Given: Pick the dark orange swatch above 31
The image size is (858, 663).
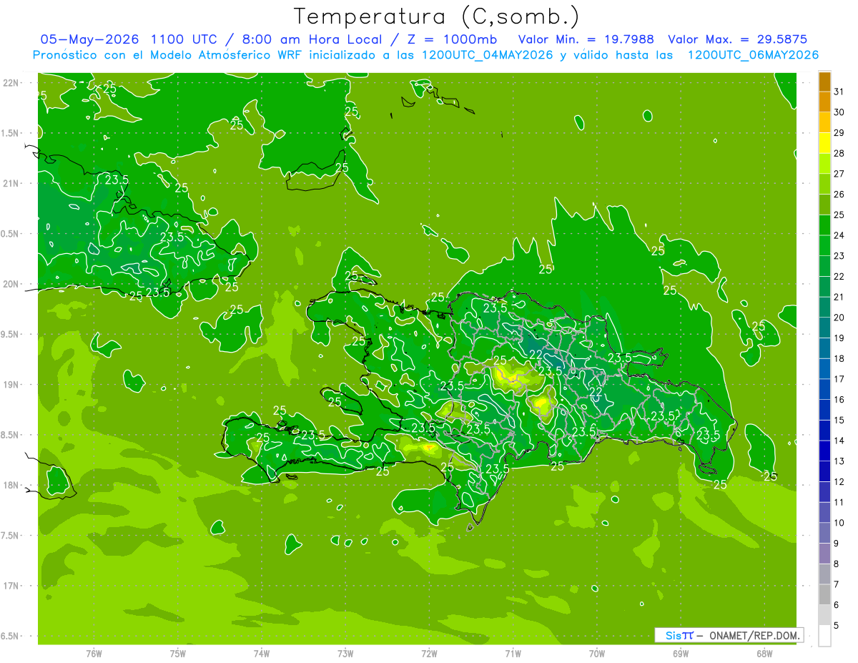Looking at the screenshot, I should 824,82.
